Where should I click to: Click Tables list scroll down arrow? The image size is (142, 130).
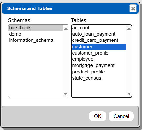point(129,94)
